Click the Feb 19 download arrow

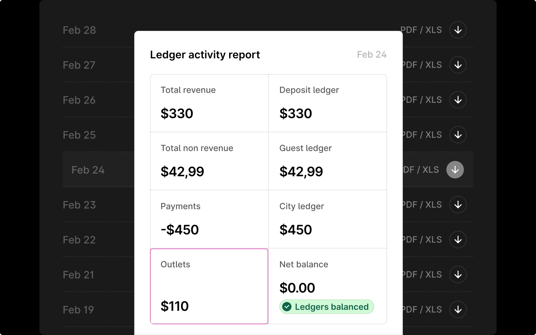(458, 310)
